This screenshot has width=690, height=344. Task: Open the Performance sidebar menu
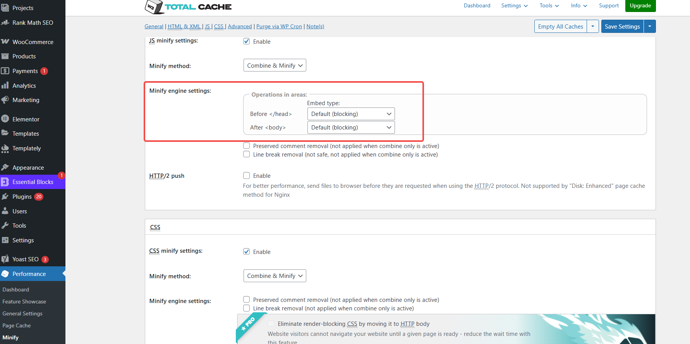click(33, 274)
